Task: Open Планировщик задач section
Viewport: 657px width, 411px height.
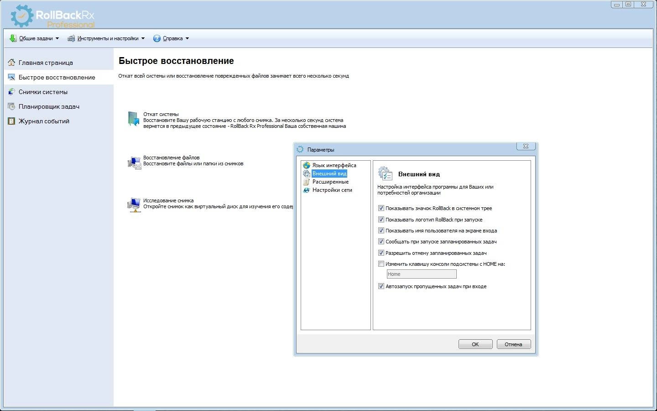Action: click(49, 106)
